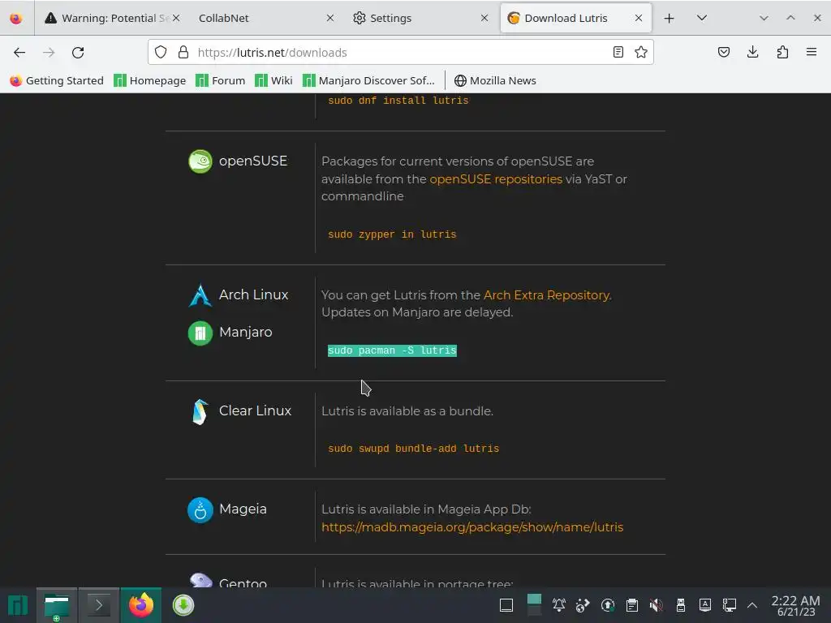Open the Forum bookmark

(221, 80)
